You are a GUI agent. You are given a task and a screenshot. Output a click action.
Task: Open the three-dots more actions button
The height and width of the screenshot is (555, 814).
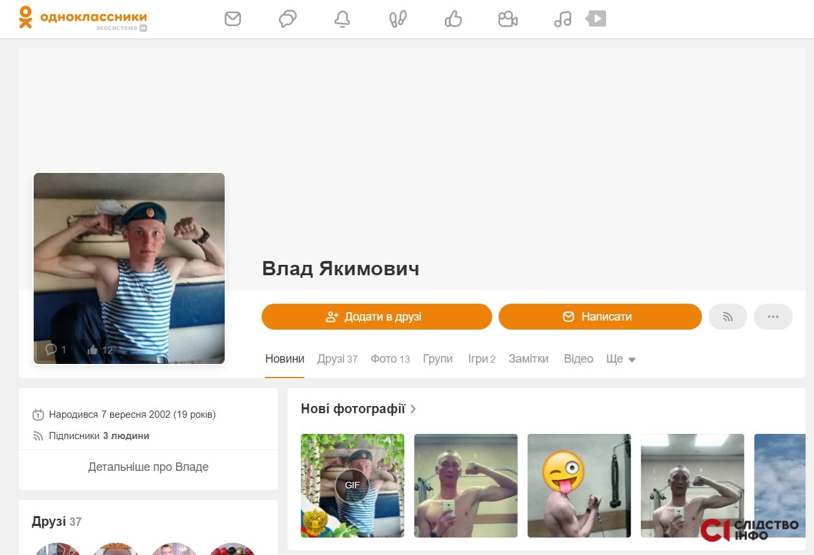[x=773, y=317]
